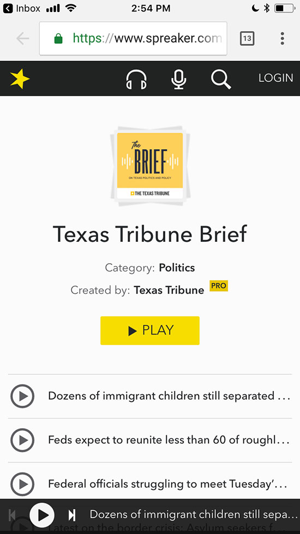
Task: Click the yellow PLAY button
Action: pyautogui.click(x=149, y=330)
